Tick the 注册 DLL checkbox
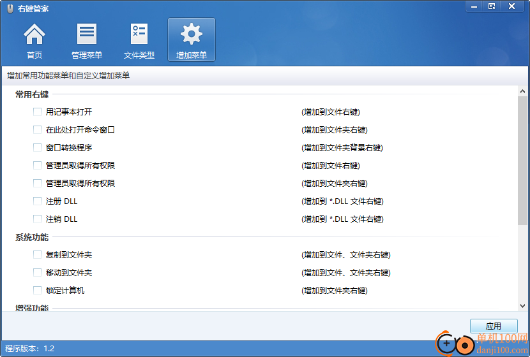This screenshot has height=357, width=530. 37,201
